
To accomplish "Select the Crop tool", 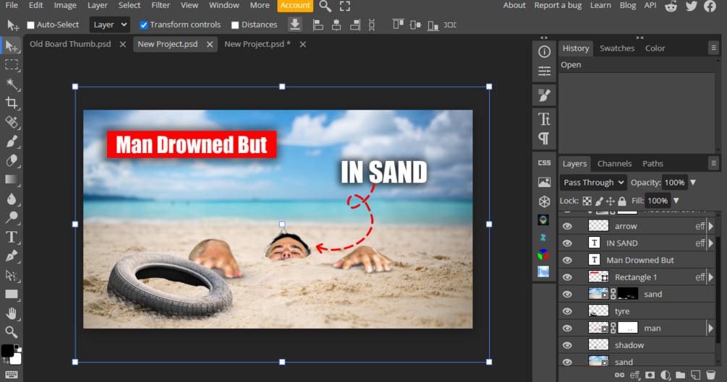I will [x=12, y=103].
